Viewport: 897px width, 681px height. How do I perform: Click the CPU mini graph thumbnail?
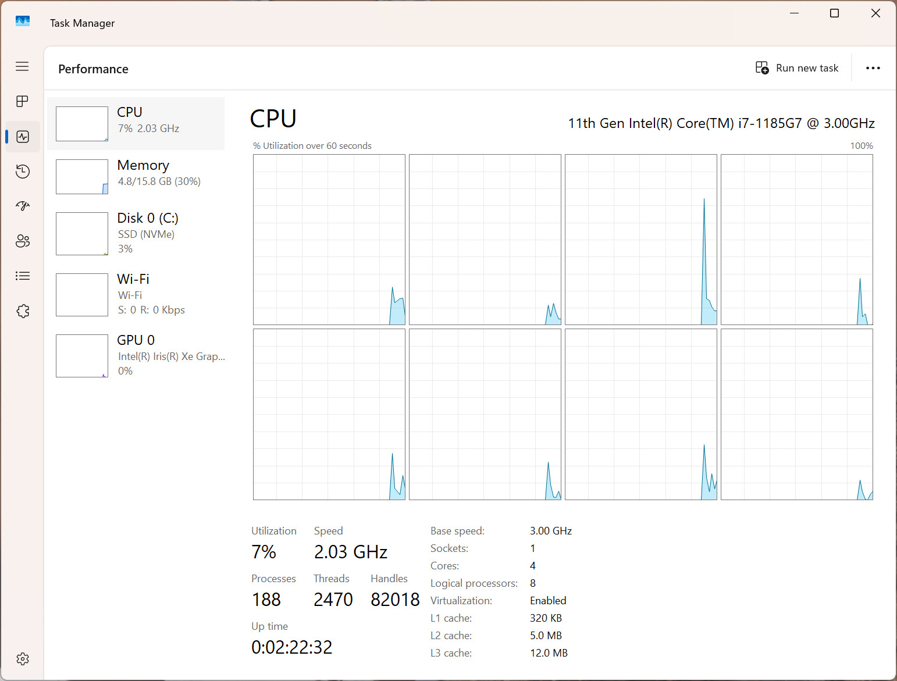pyautogui.click(x=82, y=124)
